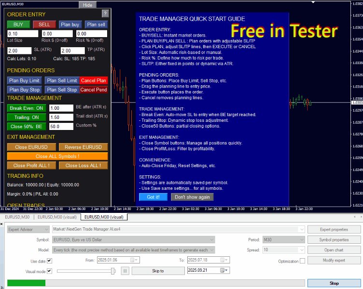Viewport: 363px width, 289px height.
Task: Click the Risk $ input field
Action: [x=57, y=34]
